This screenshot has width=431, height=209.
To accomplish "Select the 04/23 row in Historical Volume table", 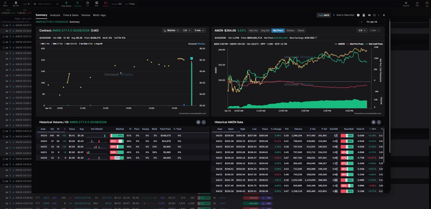I will [x=122, y=141].
